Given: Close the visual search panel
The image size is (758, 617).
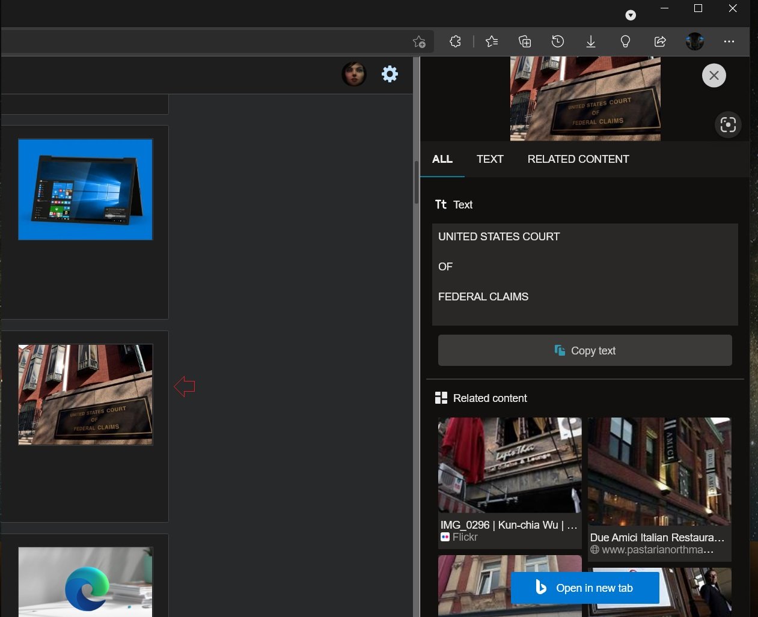Looking at the screenshot, I should tap(714, 76).
